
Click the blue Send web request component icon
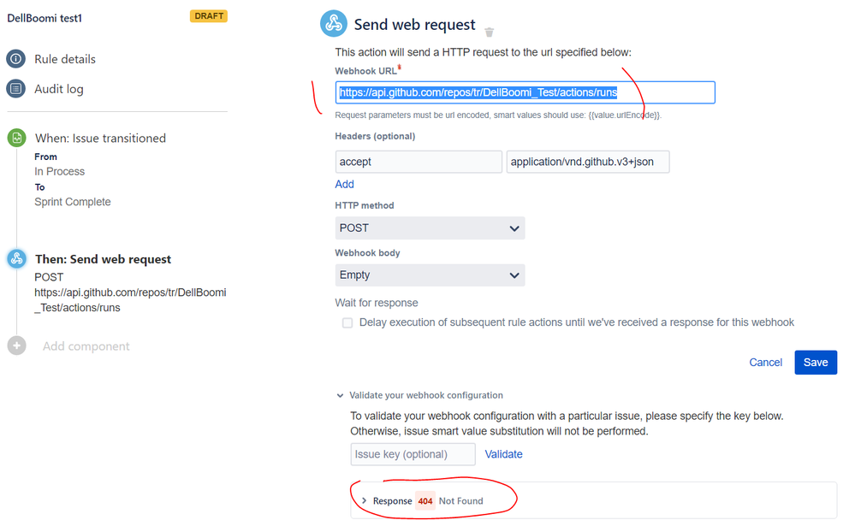[17, 259]
